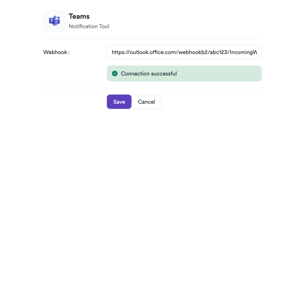
Task: Click the "Notification Tool" subtitle
Action: (89, 26)
